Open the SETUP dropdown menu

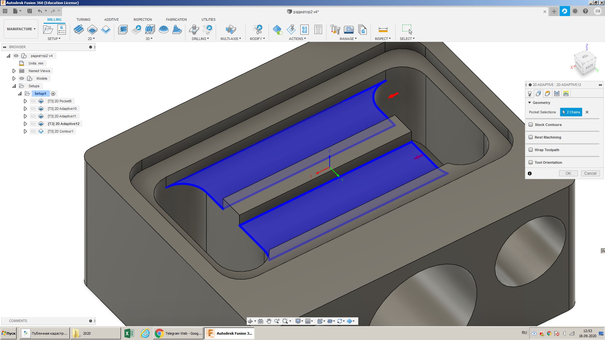(x=54, y=39)
